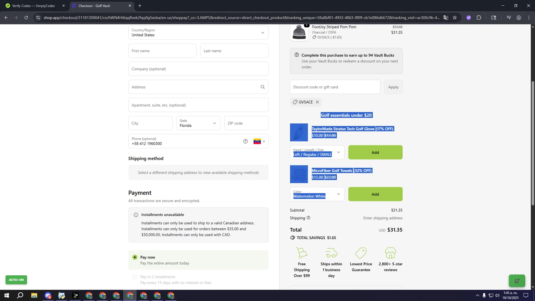Click the First name field
535x301 pixels.
(x=162, y=51)
